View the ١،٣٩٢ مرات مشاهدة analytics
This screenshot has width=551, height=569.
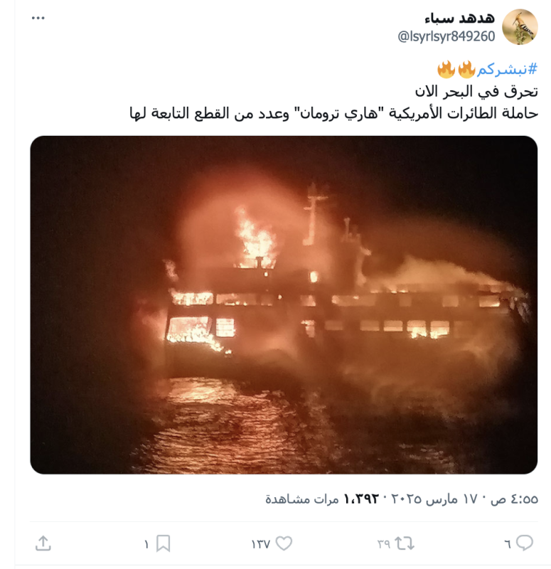322,499
